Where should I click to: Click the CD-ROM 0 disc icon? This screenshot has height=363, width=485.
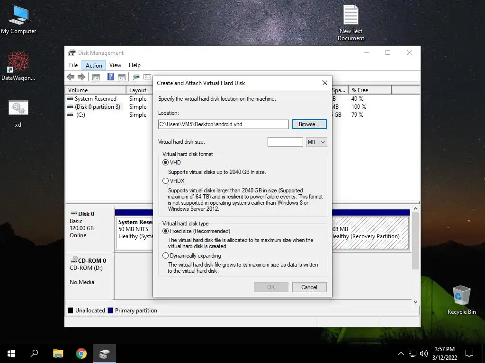tap(74, 259)
